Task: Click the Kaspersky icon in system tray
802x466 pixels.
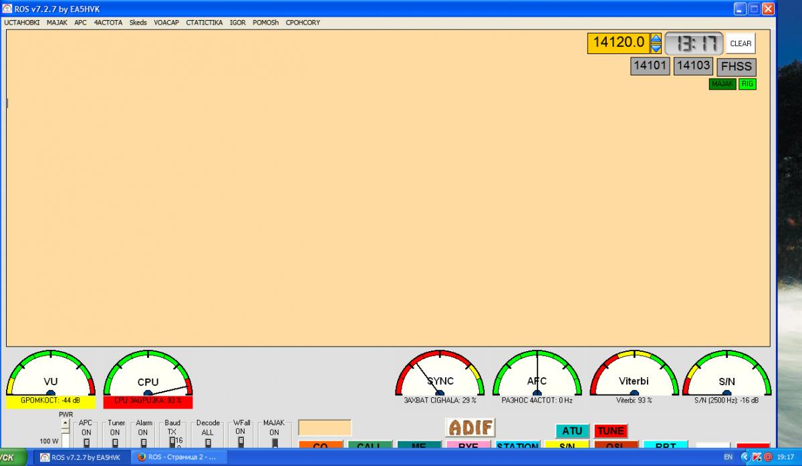Action: pyautogui.click(x=757, y=457)
